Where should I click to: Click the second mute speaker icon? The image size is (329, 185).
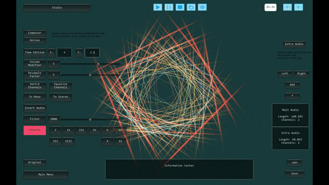pos(299,7)
